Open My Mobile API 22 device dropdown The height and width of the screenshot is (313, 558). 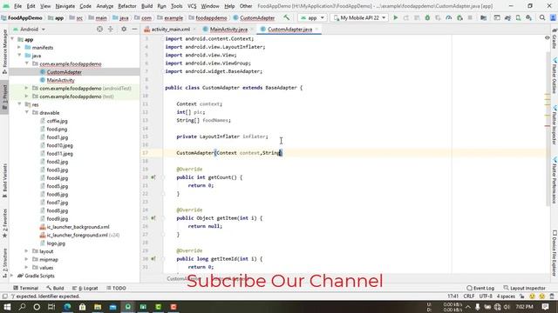point(359,17)
